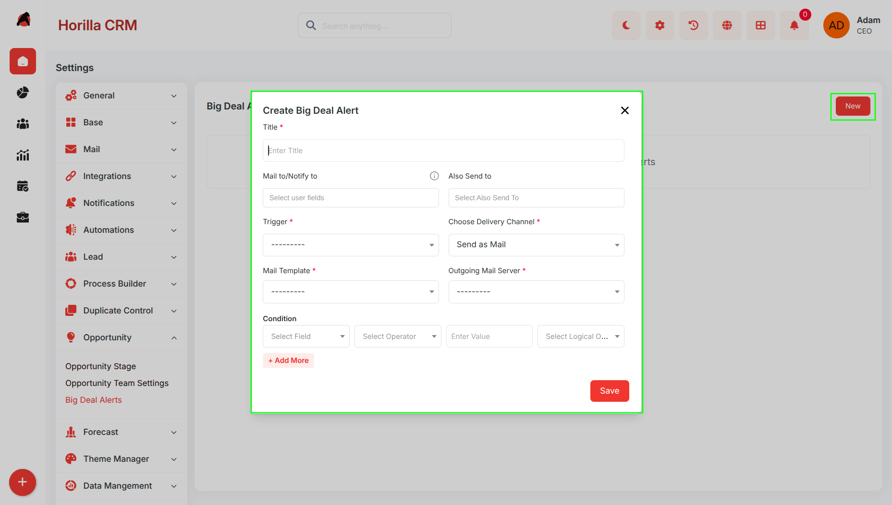The height and width of the screenshot is (505, 892).
Task: Open the Select Operator dropdown
Action: (398, 337)
